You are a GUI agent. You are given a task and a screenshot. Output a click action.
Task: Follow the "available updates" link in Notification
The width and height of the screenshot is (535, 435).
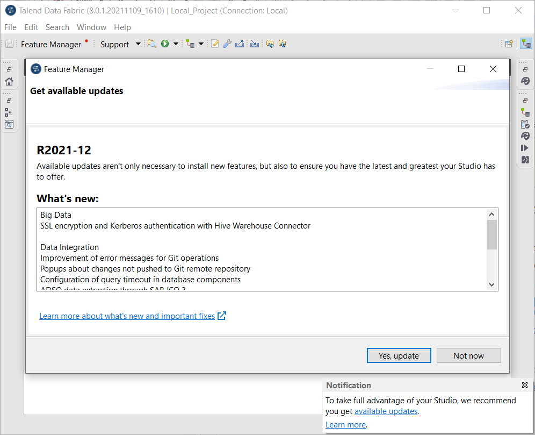point(386,411)
